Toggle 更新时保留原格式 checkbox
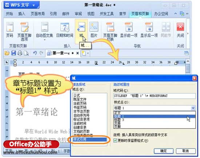 115,141
